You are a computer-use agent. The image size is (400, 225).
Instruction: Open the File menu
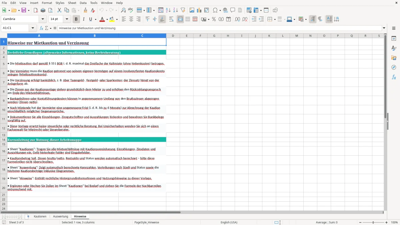4,3
